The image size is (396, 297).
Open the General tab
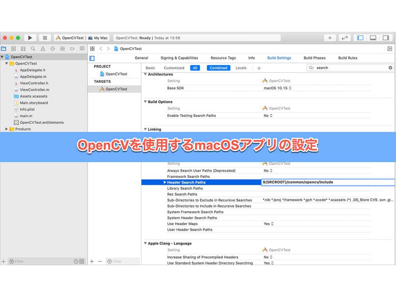[x=142, y=58]
